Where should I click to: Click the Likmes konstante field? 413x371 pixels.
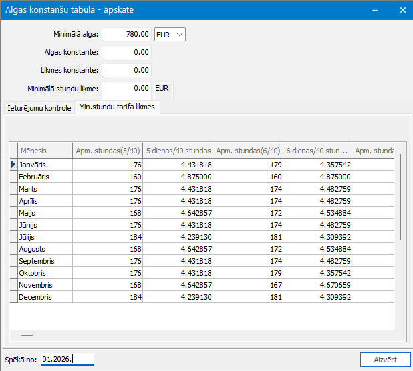(x=126, y=70)
